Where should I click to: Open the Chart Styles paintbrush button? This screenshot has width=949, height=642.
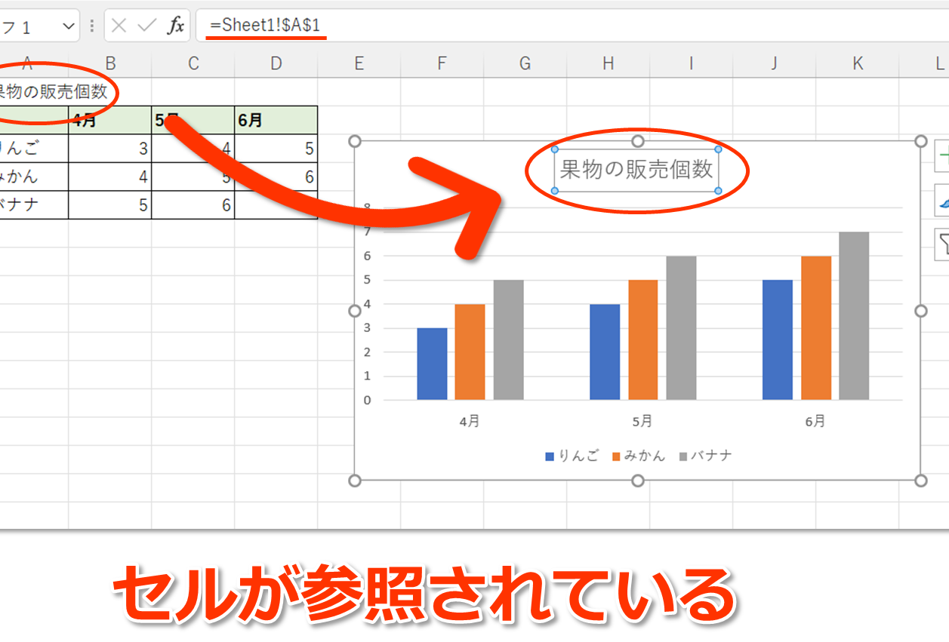coord(941,201)
